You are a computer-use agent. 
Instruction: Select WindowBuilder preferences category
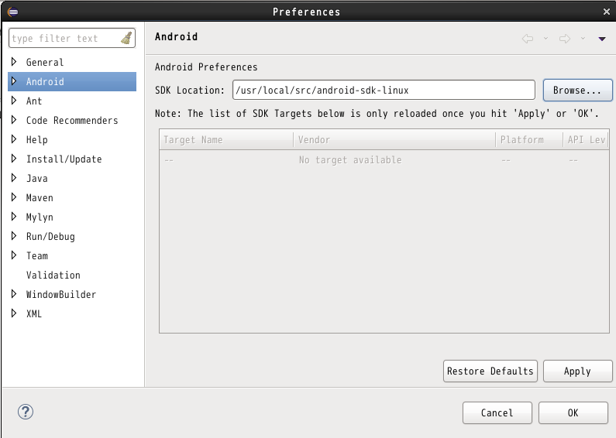[x=61, y=294]
